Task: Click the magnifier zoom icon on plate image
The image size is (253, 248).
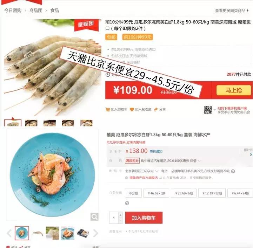Action: pyautogui.click(x=94, y=216)
